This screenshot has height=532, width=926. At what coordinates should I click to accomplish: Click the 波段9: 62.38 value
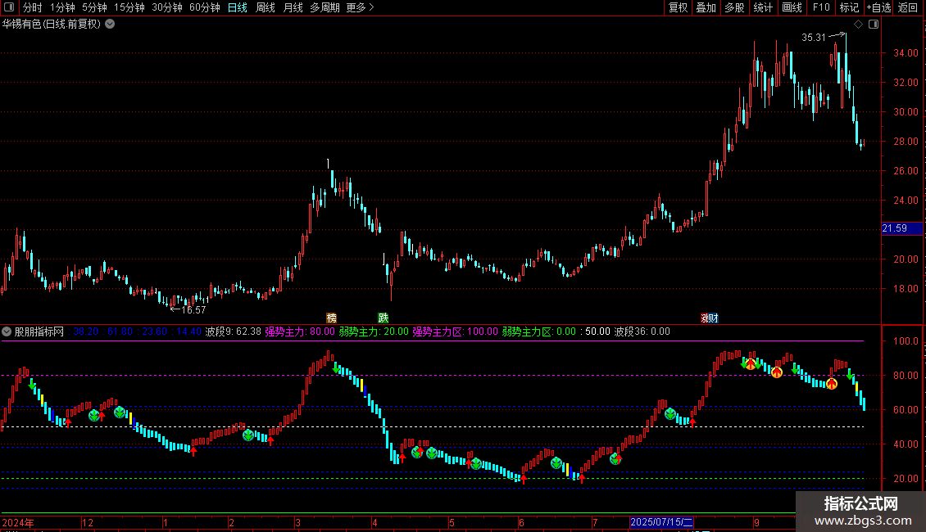click(x=234, y=331)
